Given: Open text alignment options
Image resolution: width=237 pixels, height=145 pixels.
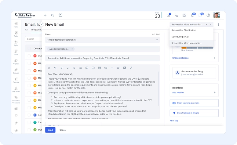Looking at the screenshot, I should [x=118, y=68].
